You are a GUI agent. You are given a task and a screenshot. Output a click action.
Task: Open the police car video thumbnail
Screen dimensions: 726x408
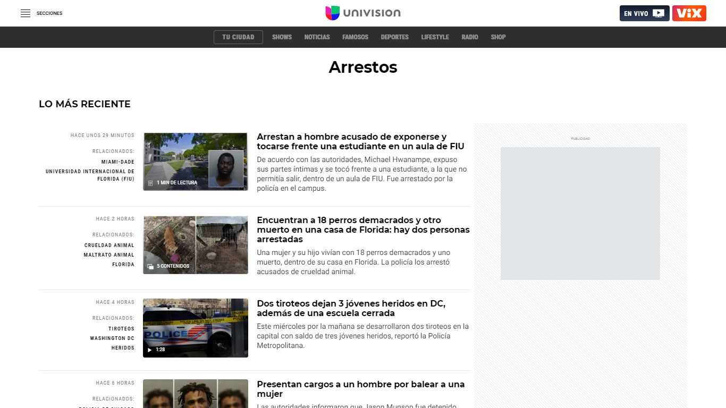196,328
